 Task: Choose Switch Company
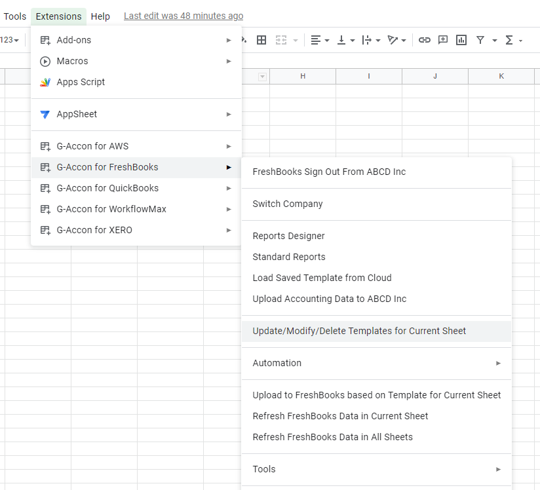click(376, 204)
